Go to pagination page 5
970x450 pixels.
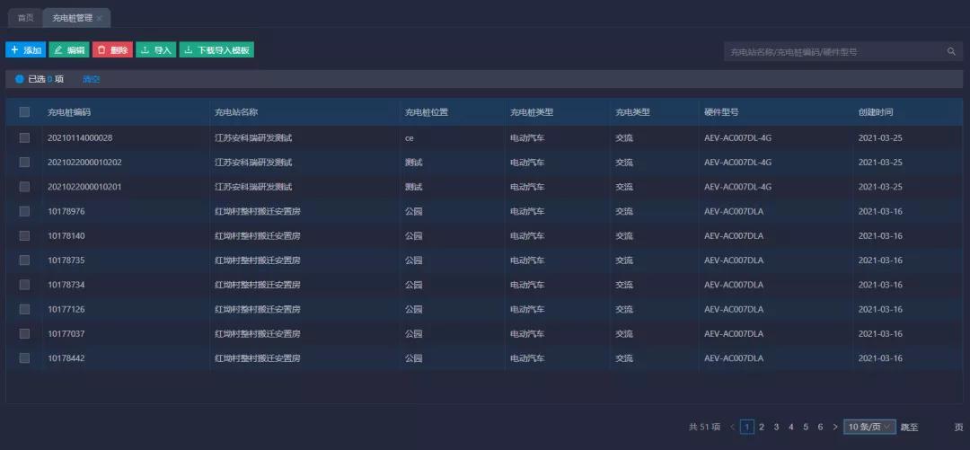[x=806, y=427]
